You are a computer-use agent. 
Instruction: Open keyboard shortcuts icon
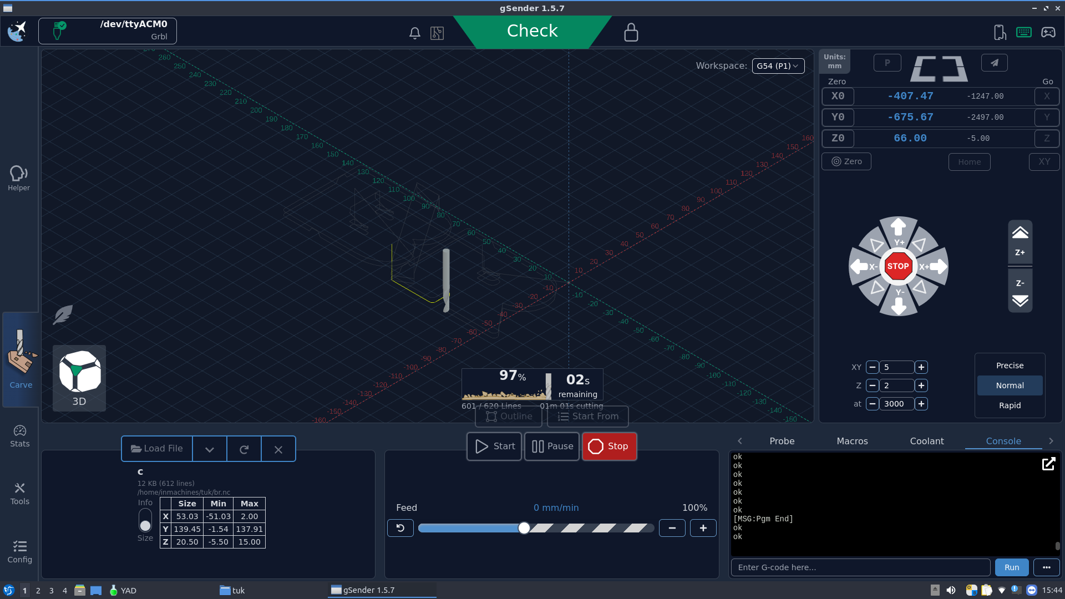point(1023,32)
